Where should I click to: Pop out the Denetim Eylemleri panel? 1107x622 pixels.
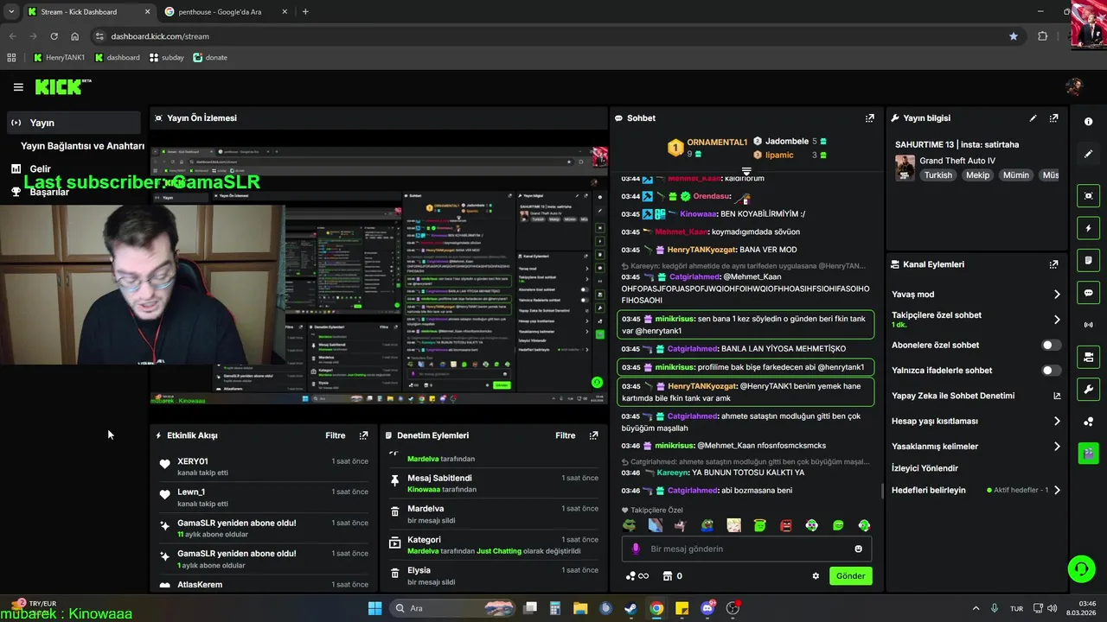593,435
